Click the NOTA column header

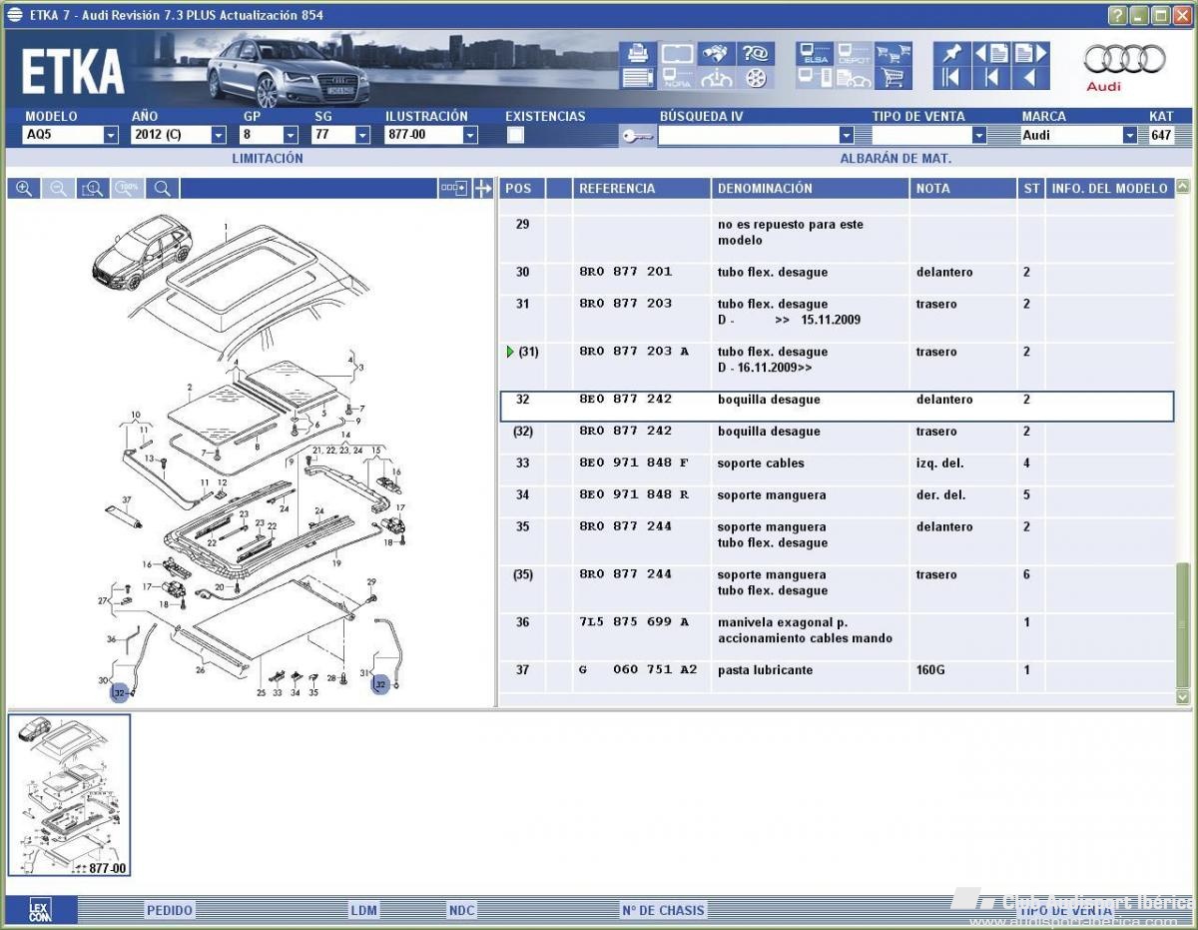(962, 188)
